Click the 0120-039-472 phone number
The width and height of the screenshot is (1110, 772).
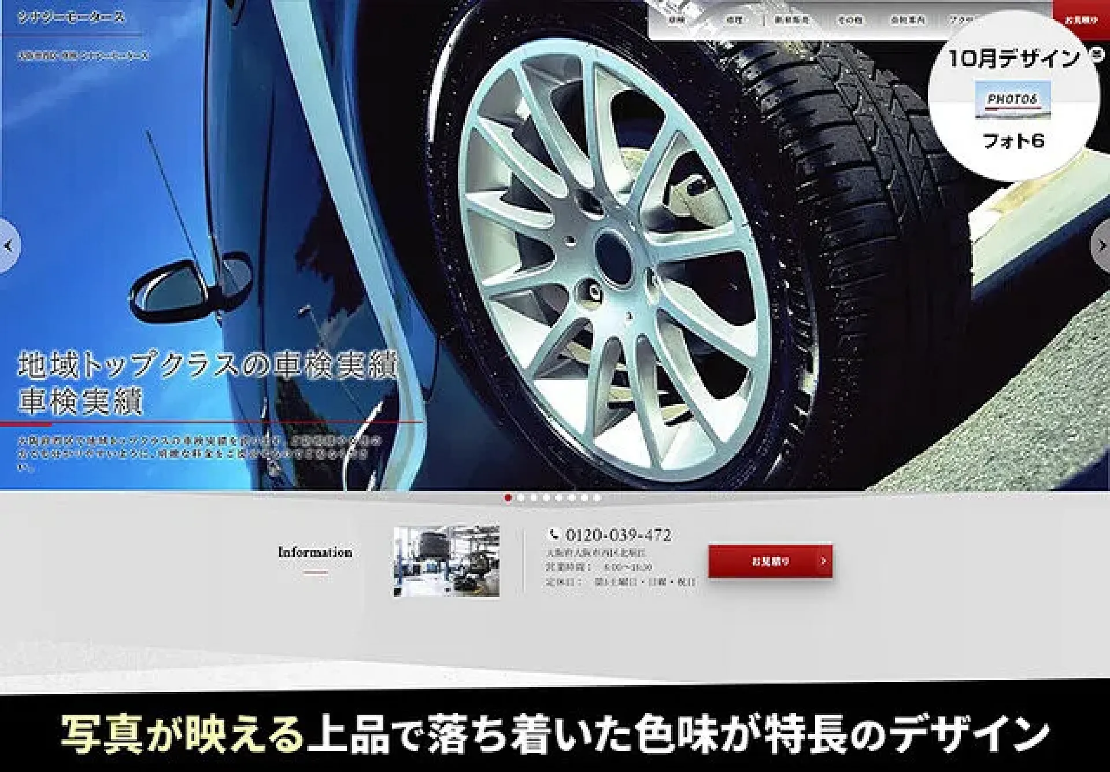tap(618, 535)
